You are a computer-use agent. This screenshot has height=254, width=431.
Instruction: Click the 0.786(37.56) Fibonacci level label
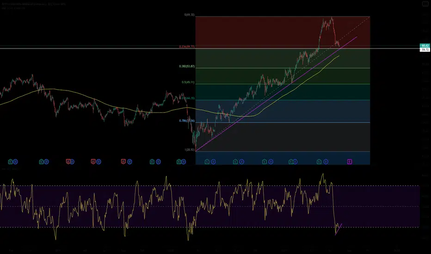pos(187,121)
